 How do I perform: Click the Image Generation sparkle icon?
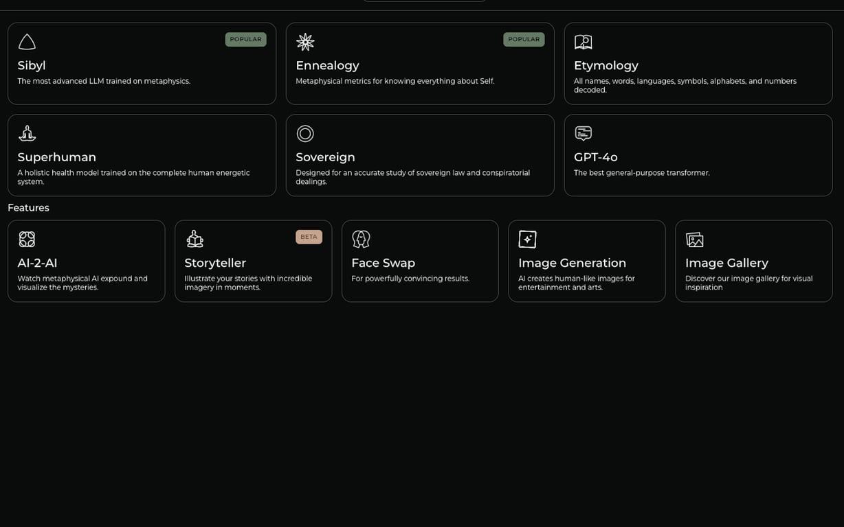527,239
